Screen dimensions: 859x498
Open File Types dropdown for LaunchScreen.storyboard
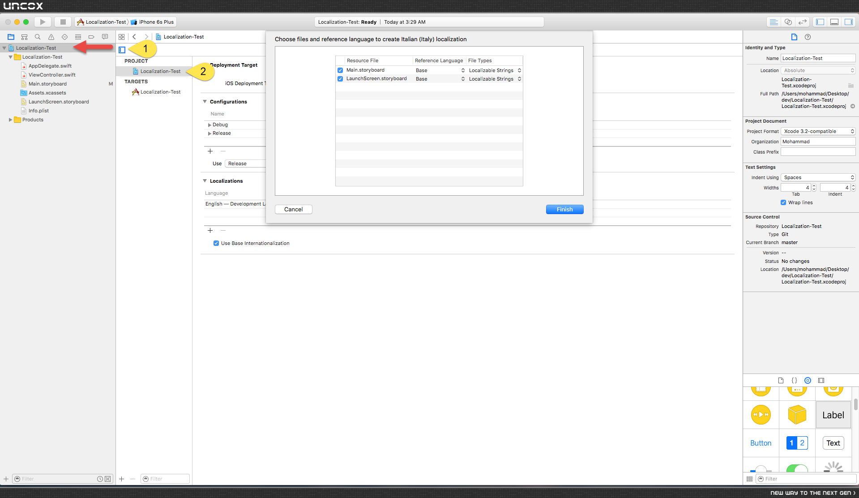[x=495, y=79]
